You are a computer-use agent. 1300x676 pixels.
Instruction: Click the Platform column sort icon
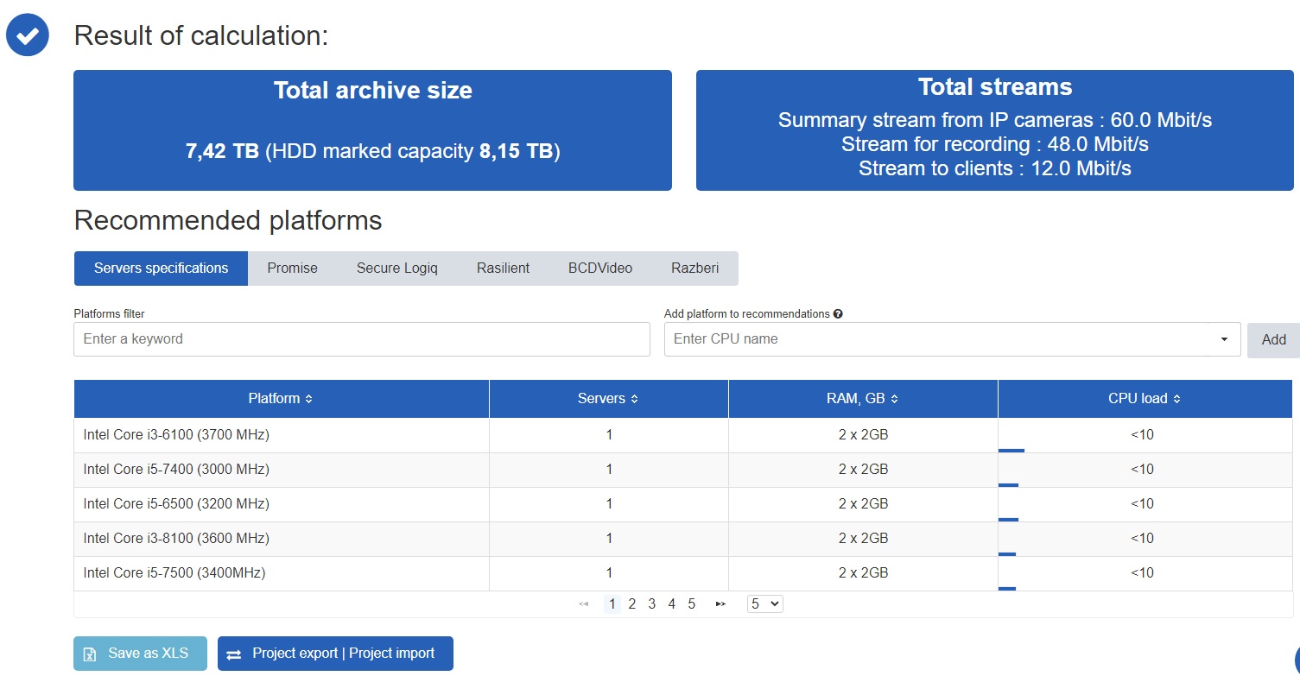309,399
